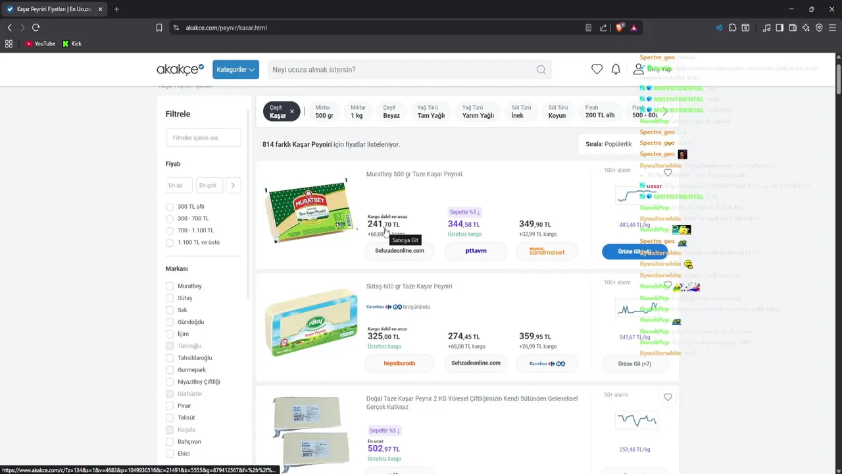
Task: Select the Süt Türü Koyun chip
Action: click(557, 111)
